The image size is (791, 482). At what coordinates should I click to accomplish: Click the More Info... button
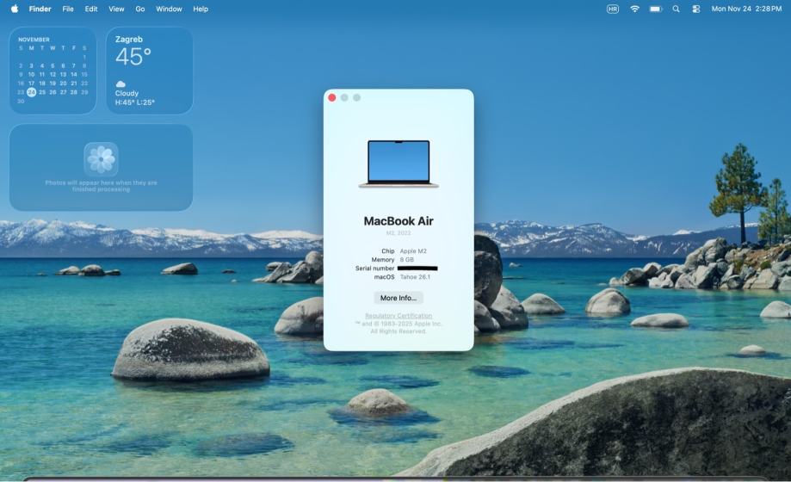click(399, 298)
